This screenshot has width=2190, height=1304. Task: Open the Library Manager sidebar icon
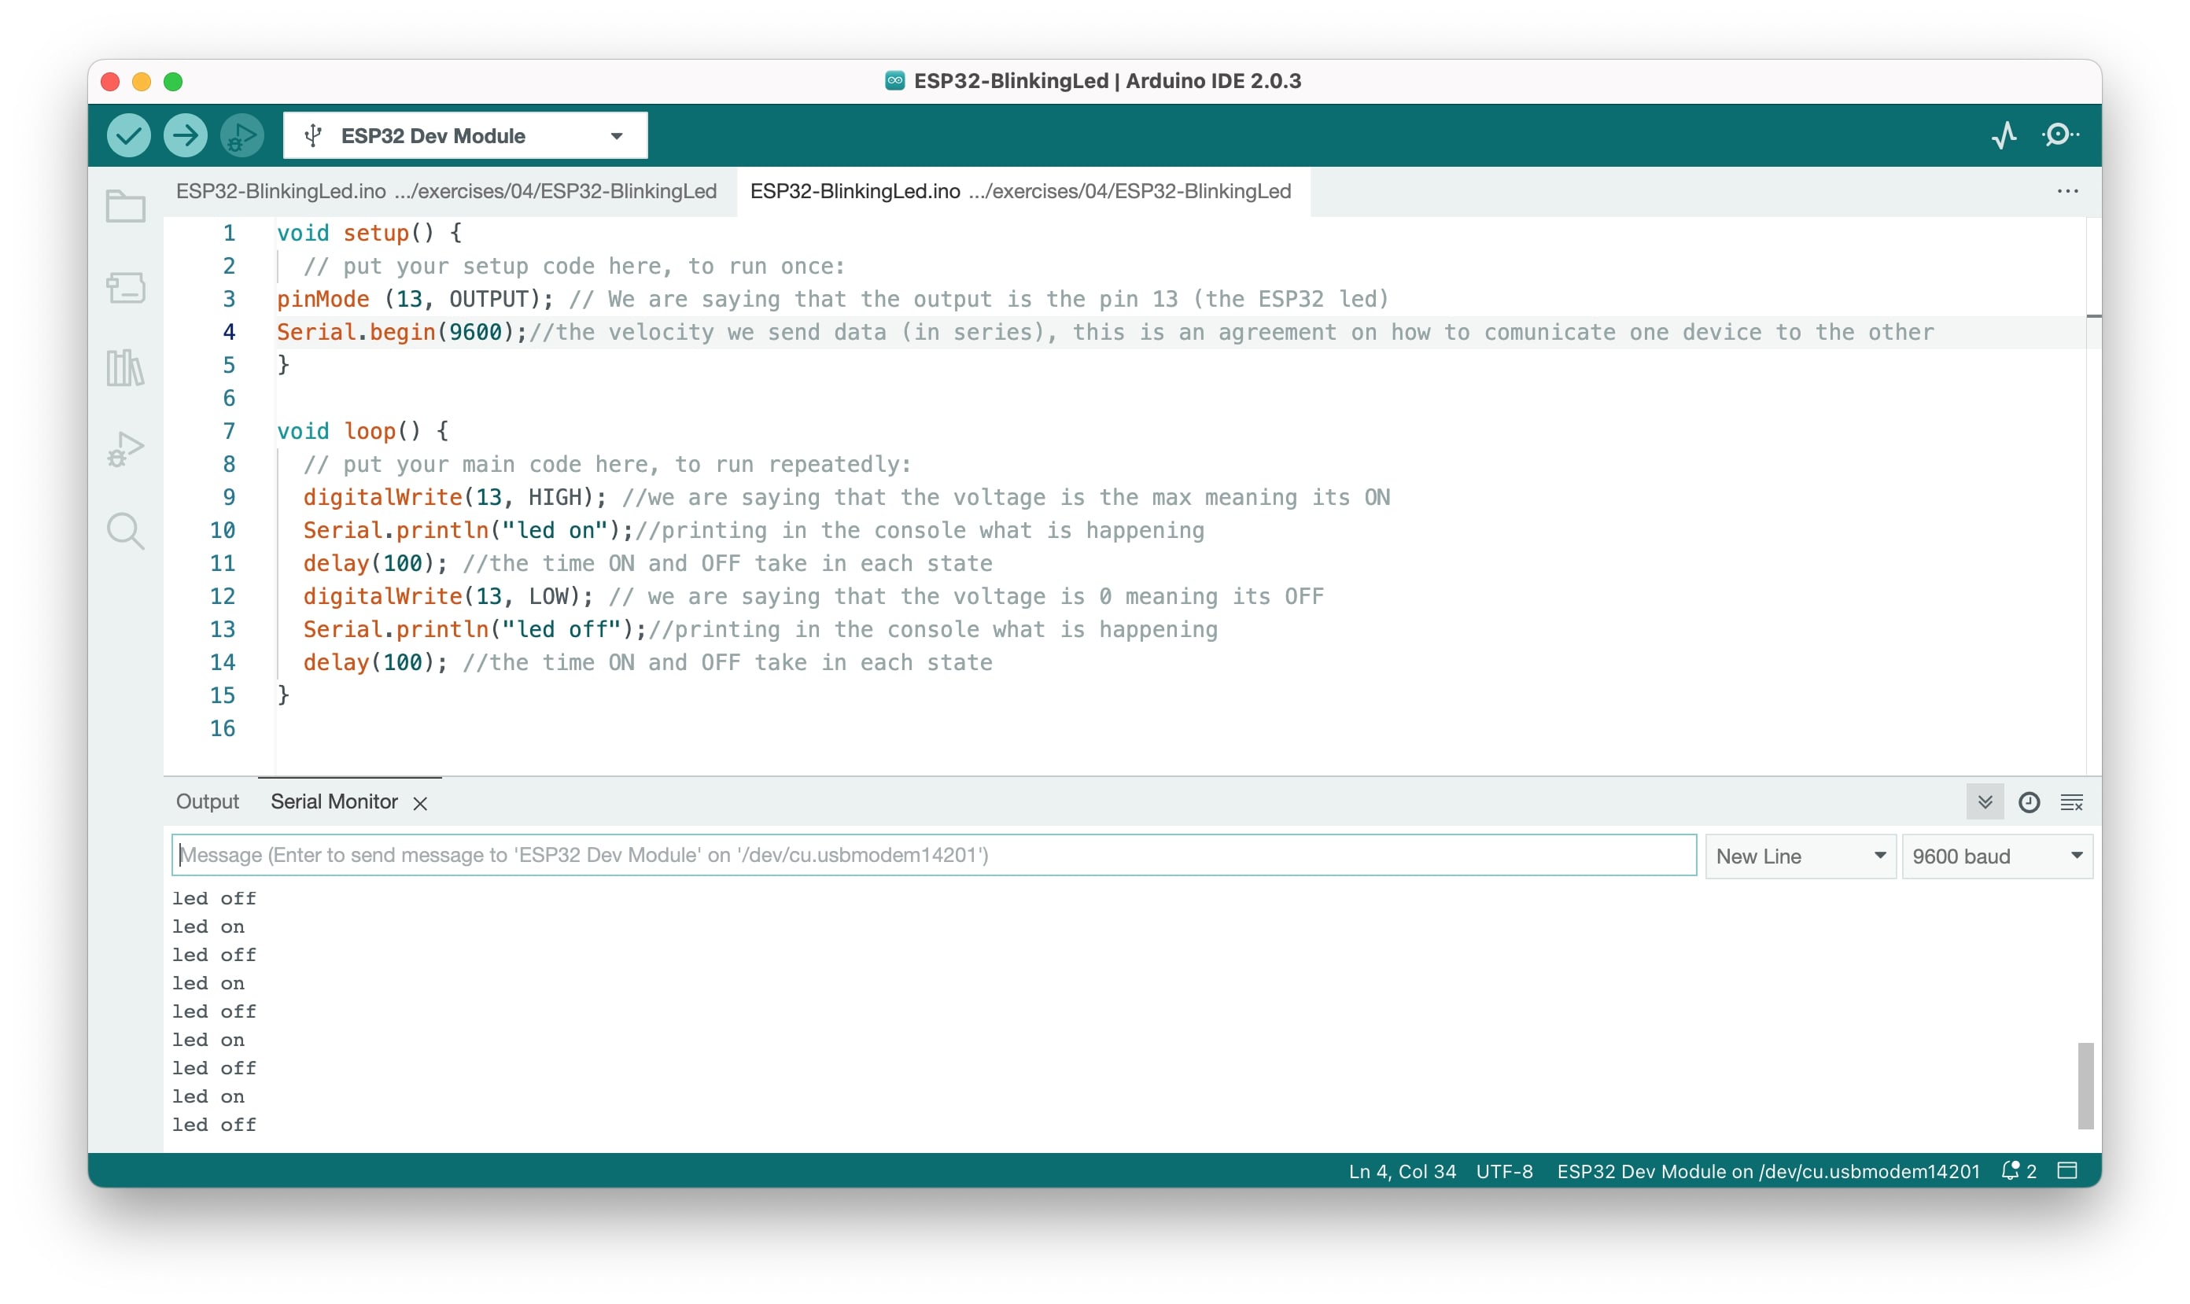click(x=126, y=368)
